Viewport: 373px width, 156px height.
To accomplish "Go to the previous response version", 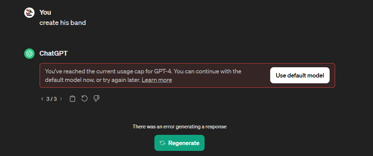I will click(x=42, y=99).
